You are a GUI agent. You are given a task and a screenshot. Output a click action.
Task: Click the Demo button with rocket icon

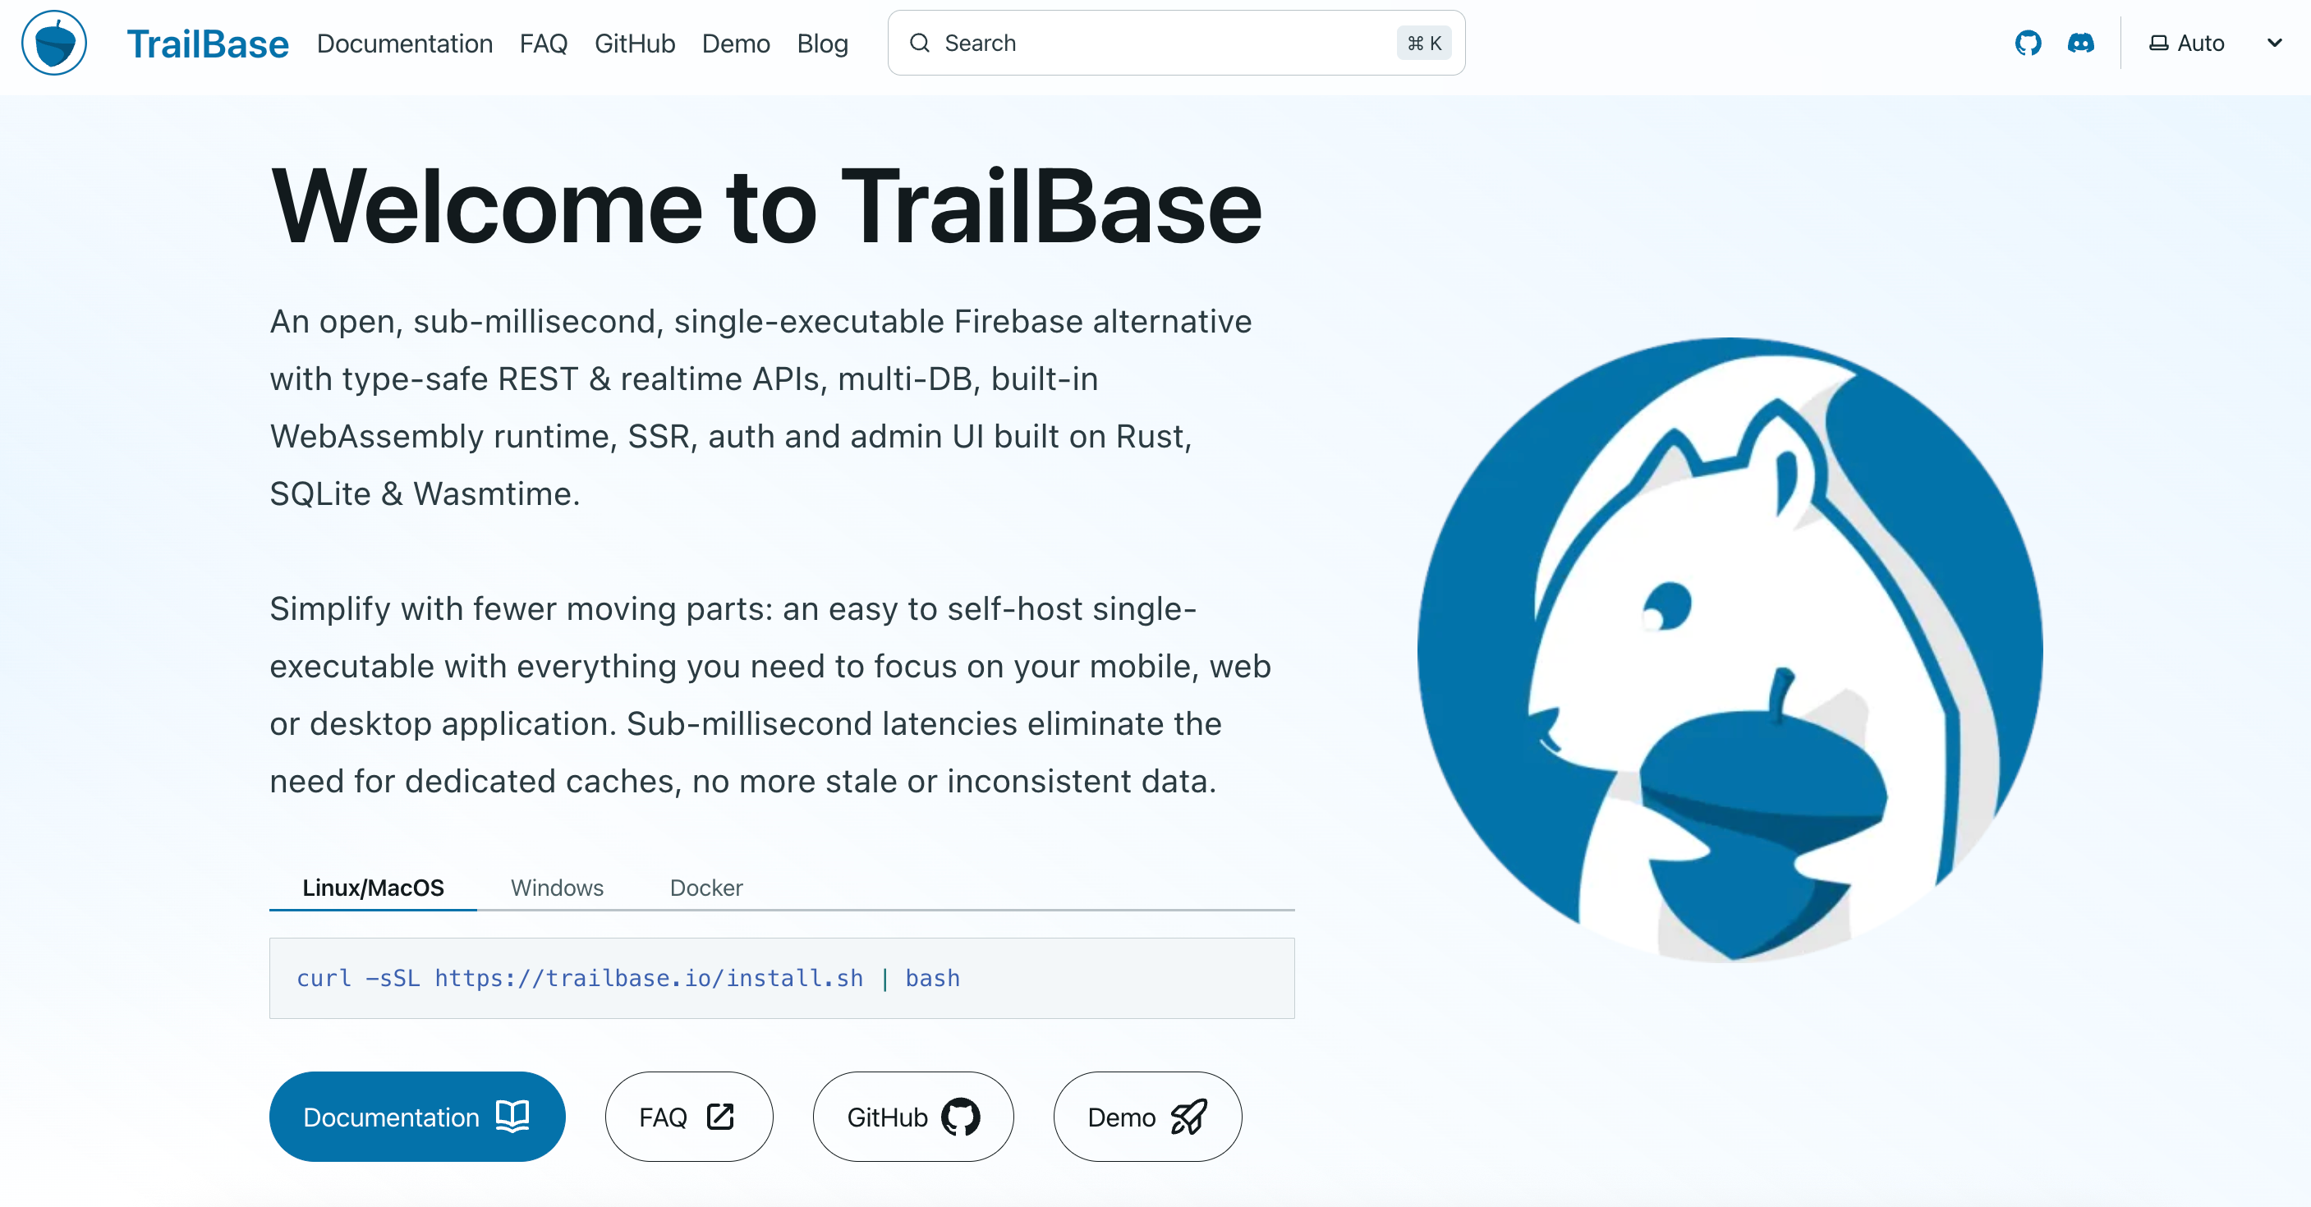[x=1146, y=1117]
